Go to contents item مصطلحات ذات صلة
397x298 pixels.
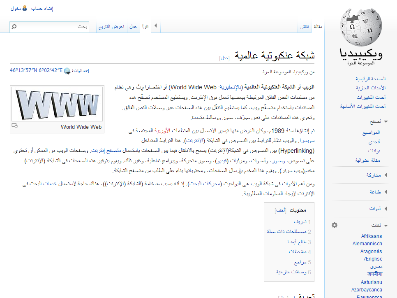[x=286, y=232]
